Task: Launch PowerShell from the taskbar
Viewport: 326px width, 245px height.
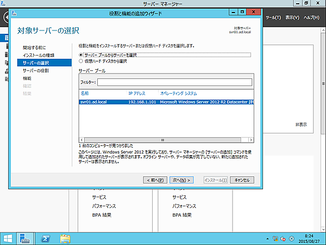Action: pyautogui.click(x=46, y=238)
